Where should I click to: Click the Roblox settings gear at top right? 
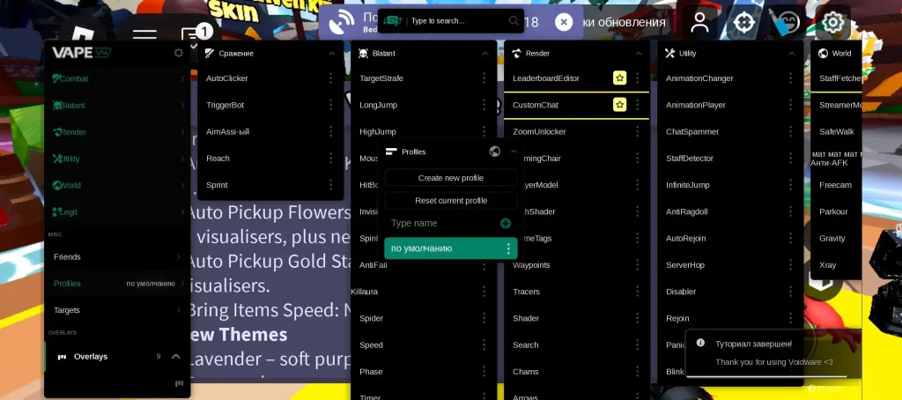(x=832, y=22)
